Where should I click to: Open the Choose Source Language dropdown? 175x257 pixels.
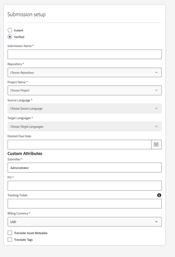point(85,109)
